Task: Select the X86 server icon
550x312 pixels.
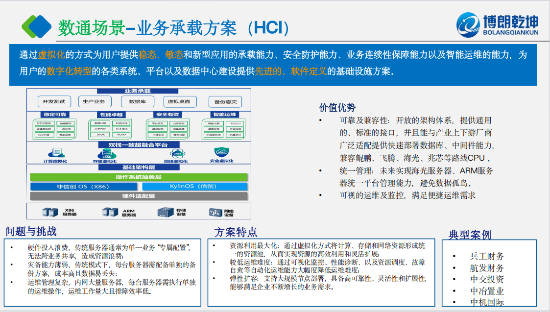Action: pos(49,212)
